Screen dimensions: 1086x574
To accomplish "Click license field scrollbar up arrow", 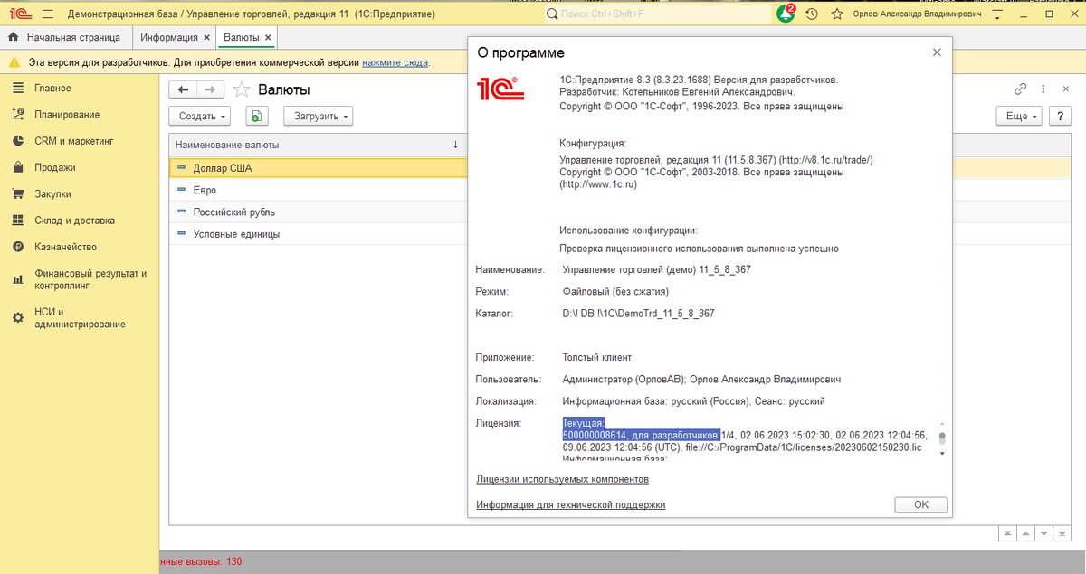I will click(x=942, y=423).
